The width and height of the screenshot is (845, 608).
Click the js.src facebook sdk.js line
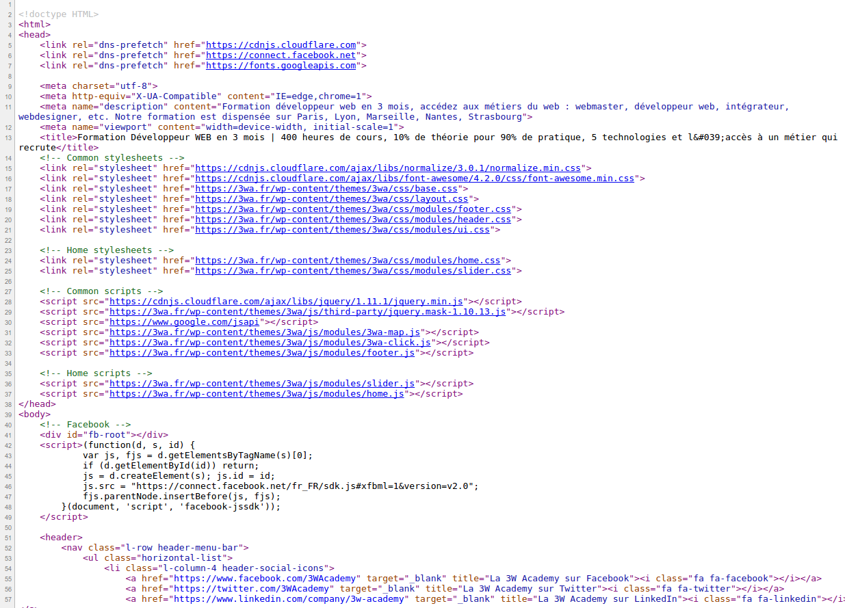281,486
